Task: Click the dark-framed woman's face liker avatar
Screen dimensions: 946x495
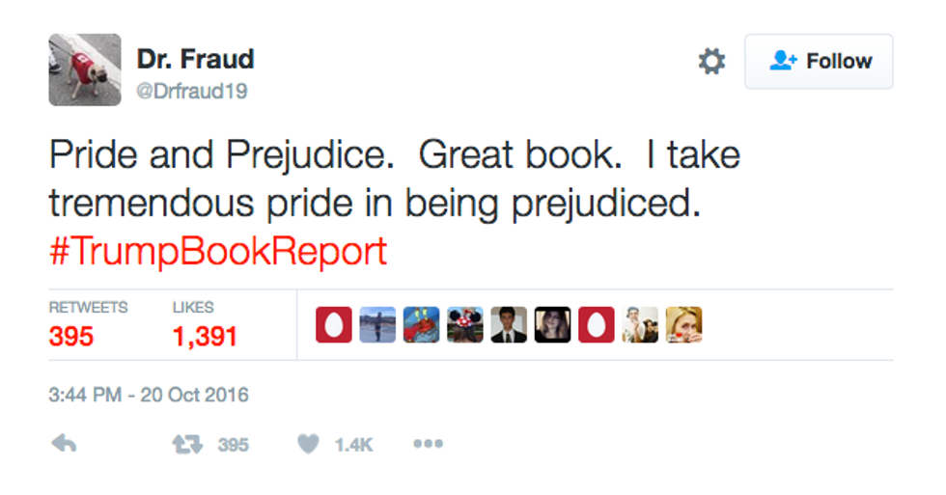Action: [x=552, y=325]
